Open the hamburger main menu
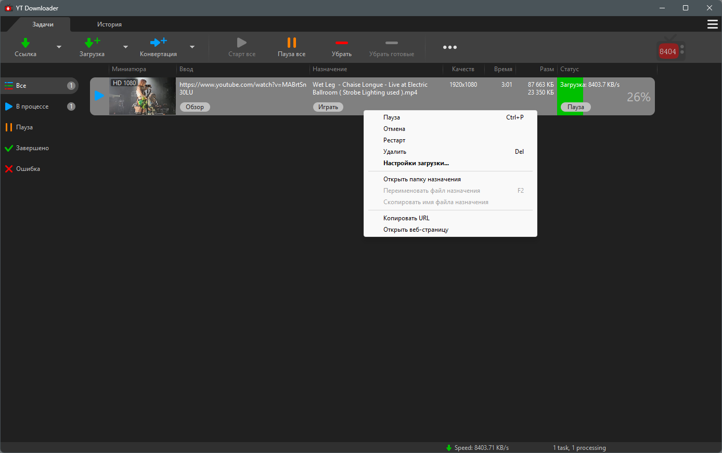The width and height of the screenshot is (722, 453). [713, 24]
